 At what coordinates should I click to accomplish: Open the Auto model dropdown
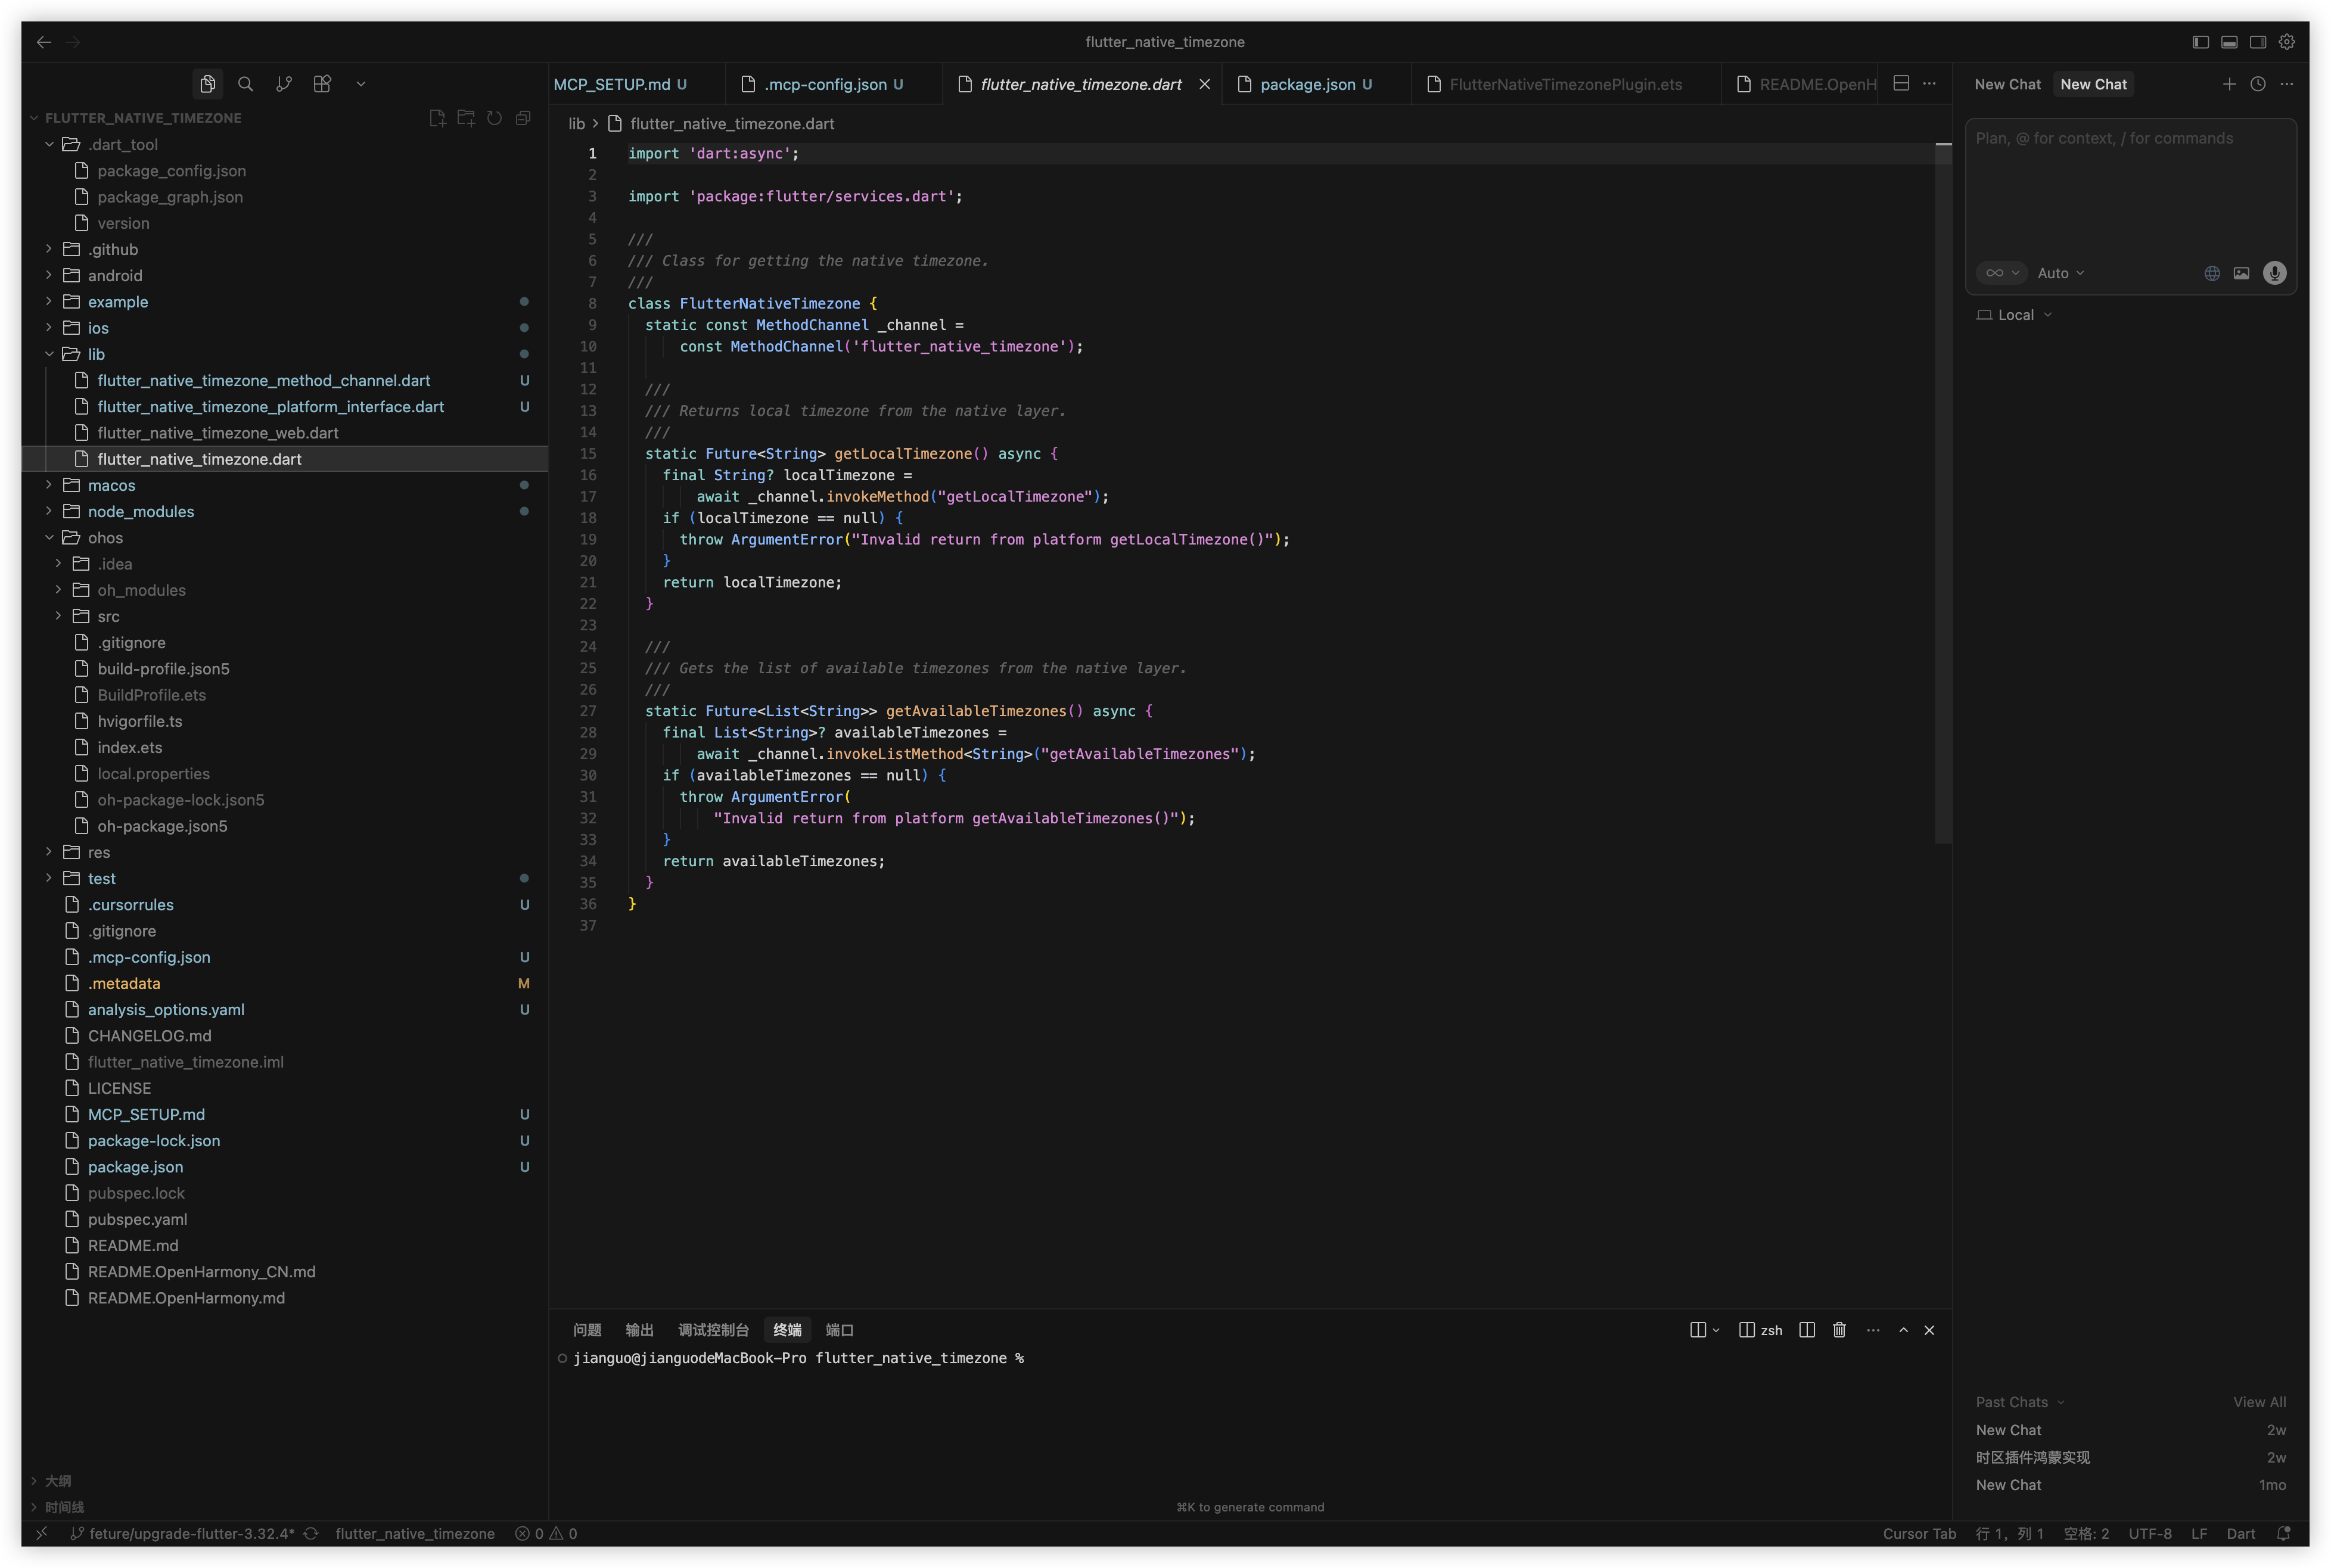2060,273
